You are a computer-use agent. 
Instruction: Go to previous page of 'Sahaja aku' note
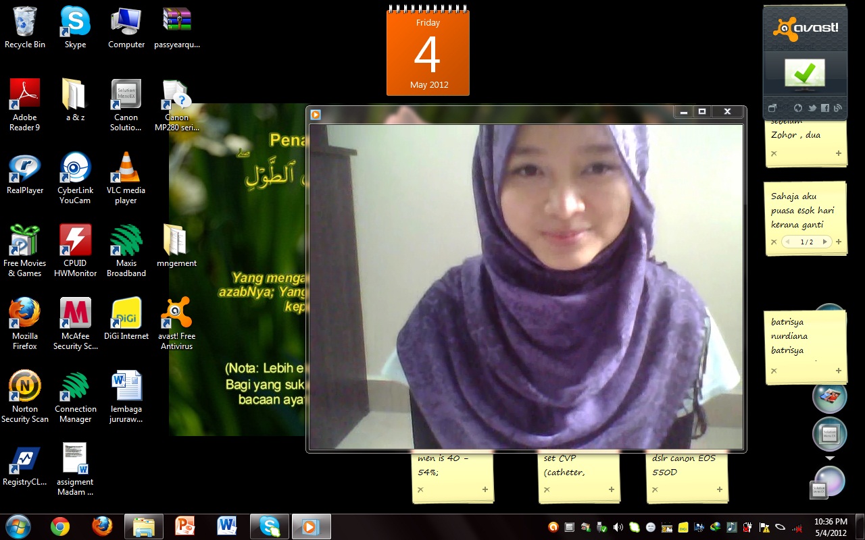(788, 242)
